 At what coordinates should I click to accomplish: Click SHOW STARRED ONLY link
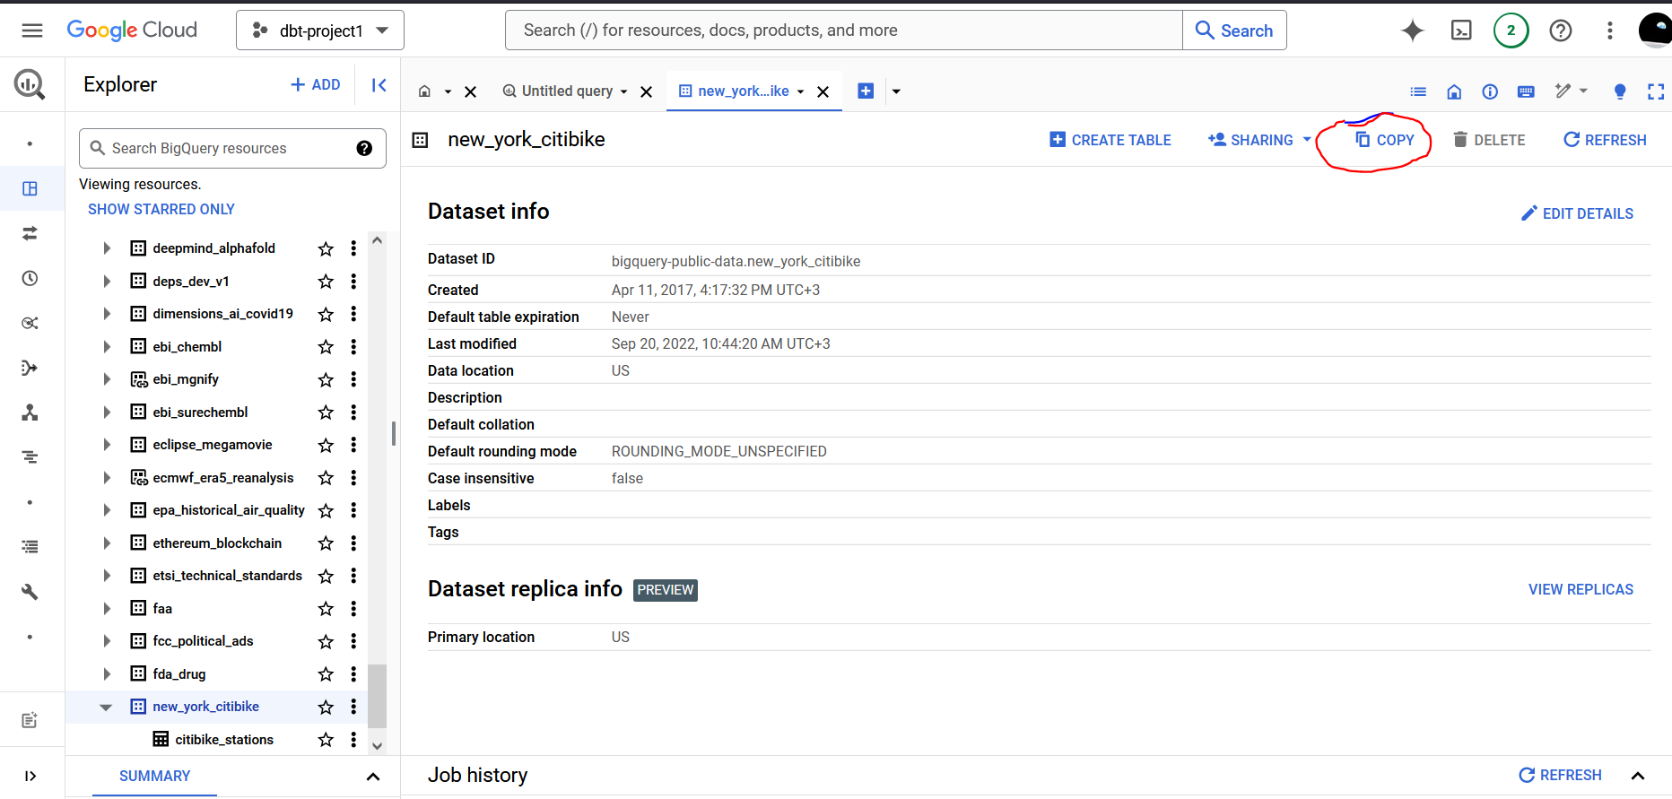coord(161,209)
